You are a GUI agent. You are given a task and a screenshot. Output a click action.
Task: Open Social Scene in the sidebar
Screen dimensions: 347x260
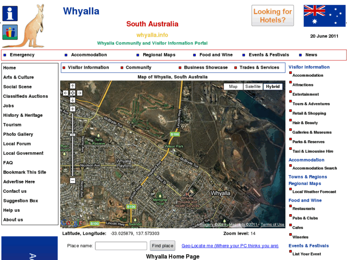(18, 87)
